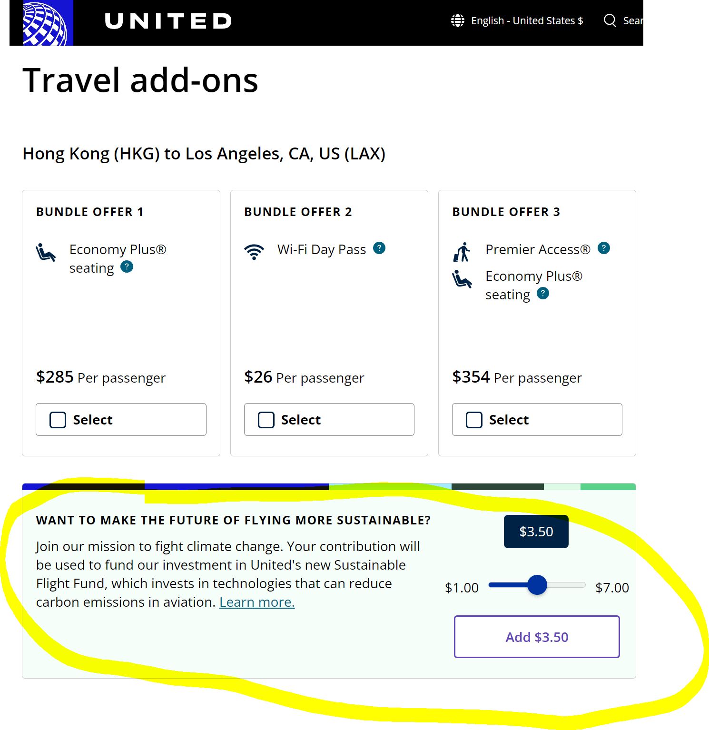Click the Premier Access walking passenger icon
709x730 pixels.
(462, 252)
